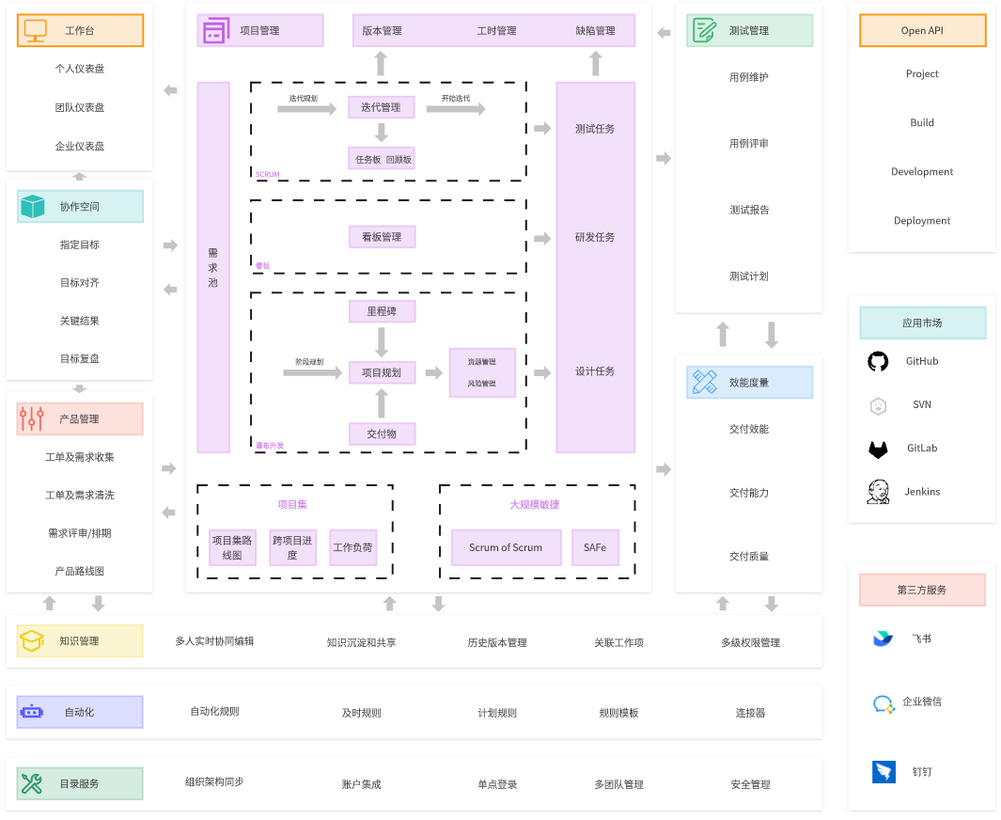The width and height of the screenshot is (1001, 820).
Task: Click the automation robot icon
Action: (x=32, y=712)
